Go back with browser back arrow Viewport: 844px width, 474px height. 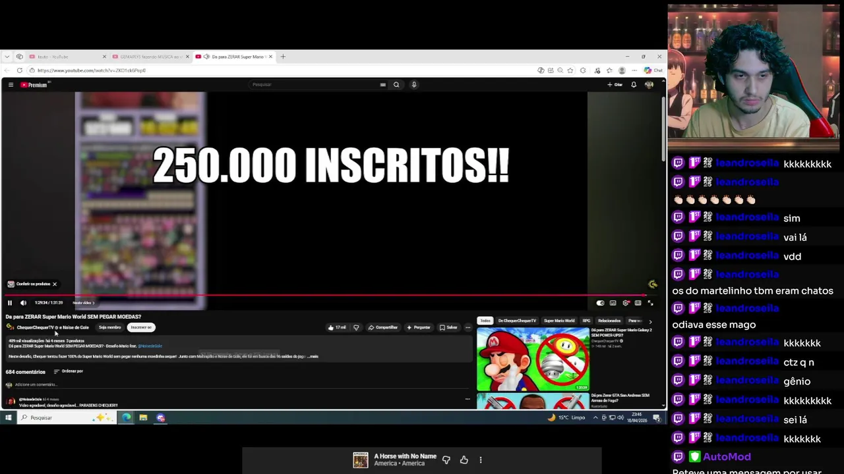click(x=7, y=70)
